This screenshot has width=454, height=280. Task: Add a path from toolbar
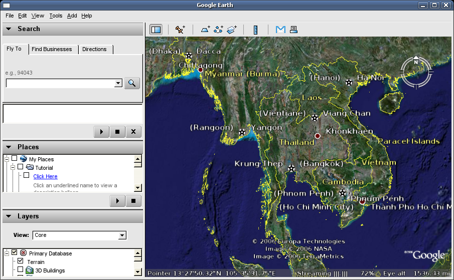pyautogui.click(x=218, y=30)
